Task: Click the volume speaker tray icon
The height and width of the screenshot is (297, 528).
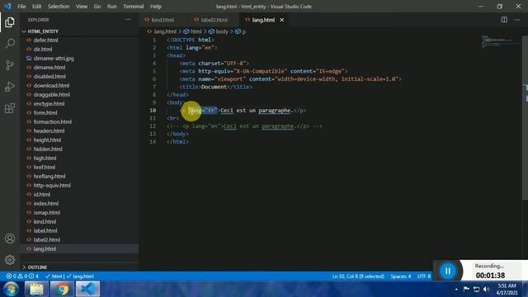Action: click(x=486, y=289)
